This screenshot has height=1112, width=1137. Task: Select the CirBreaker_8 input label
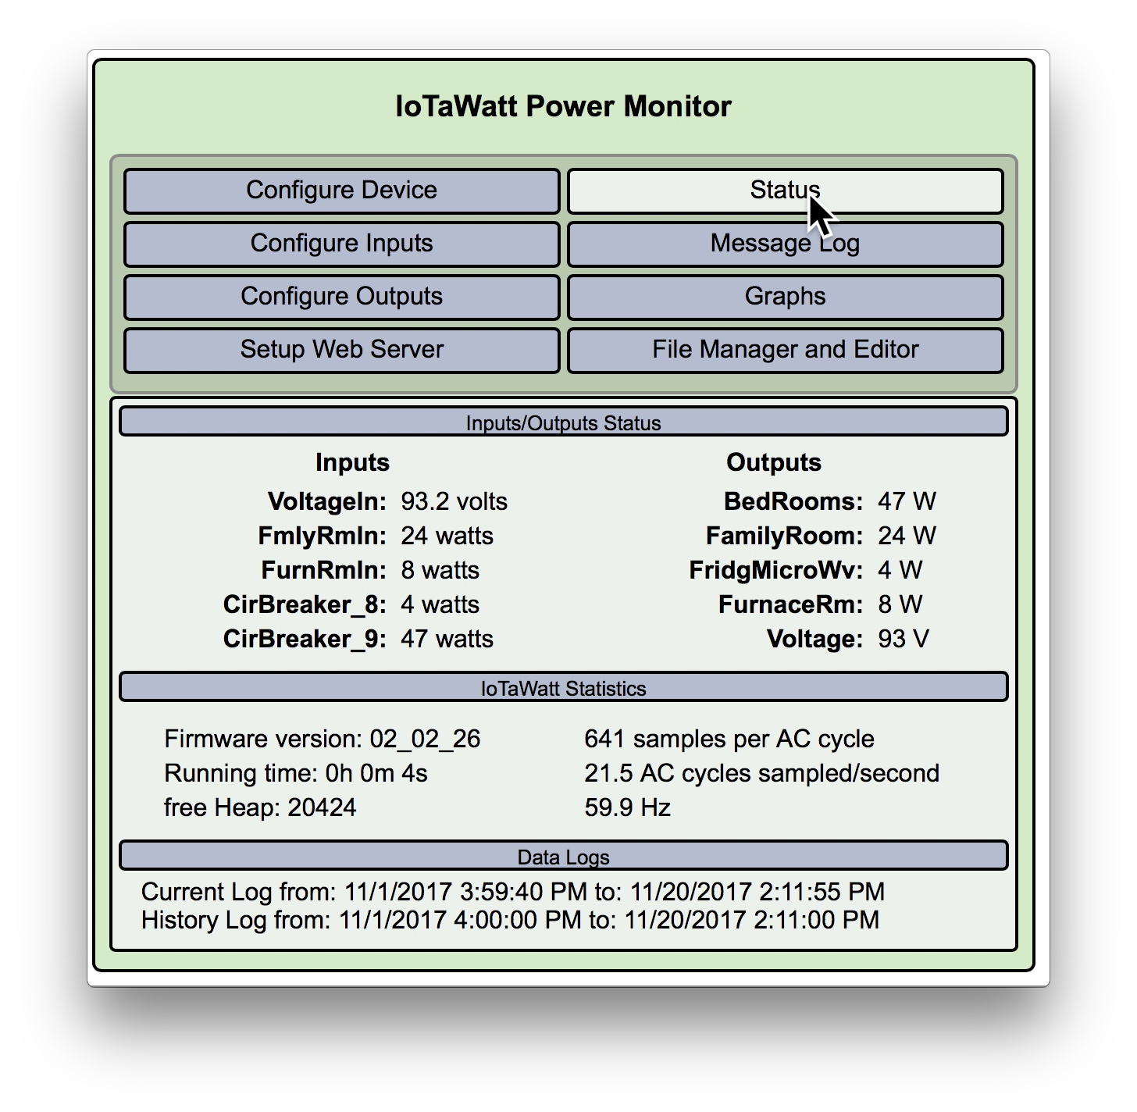pos(305,604)
